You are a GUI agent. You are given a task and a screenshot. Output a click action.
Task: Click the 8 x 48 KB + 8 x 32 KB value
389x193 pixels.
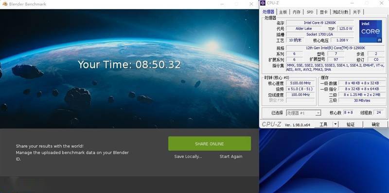[x=362, y=83]
